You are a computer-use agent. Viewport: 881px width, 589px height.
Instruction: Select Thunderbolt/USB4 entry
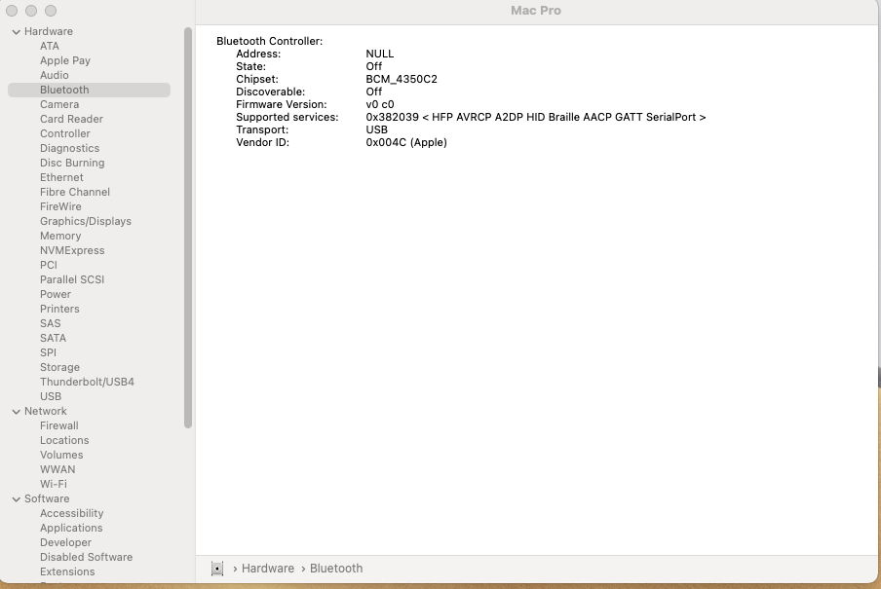point(87,382)
